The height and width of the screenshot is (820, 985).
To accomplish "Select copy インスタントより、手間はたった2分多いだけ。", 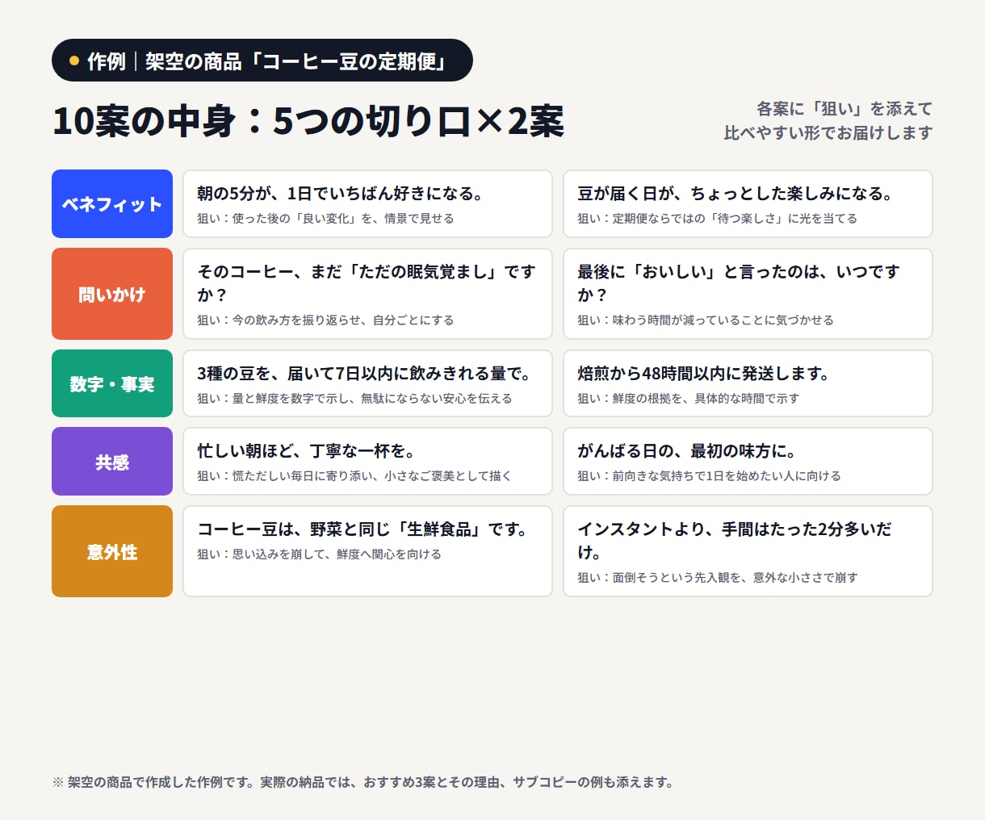I will point(735,541).
